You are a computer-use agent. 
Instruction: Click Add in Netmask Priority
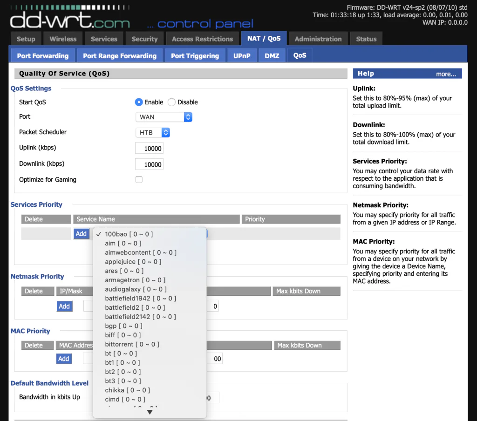coord(64,306)
